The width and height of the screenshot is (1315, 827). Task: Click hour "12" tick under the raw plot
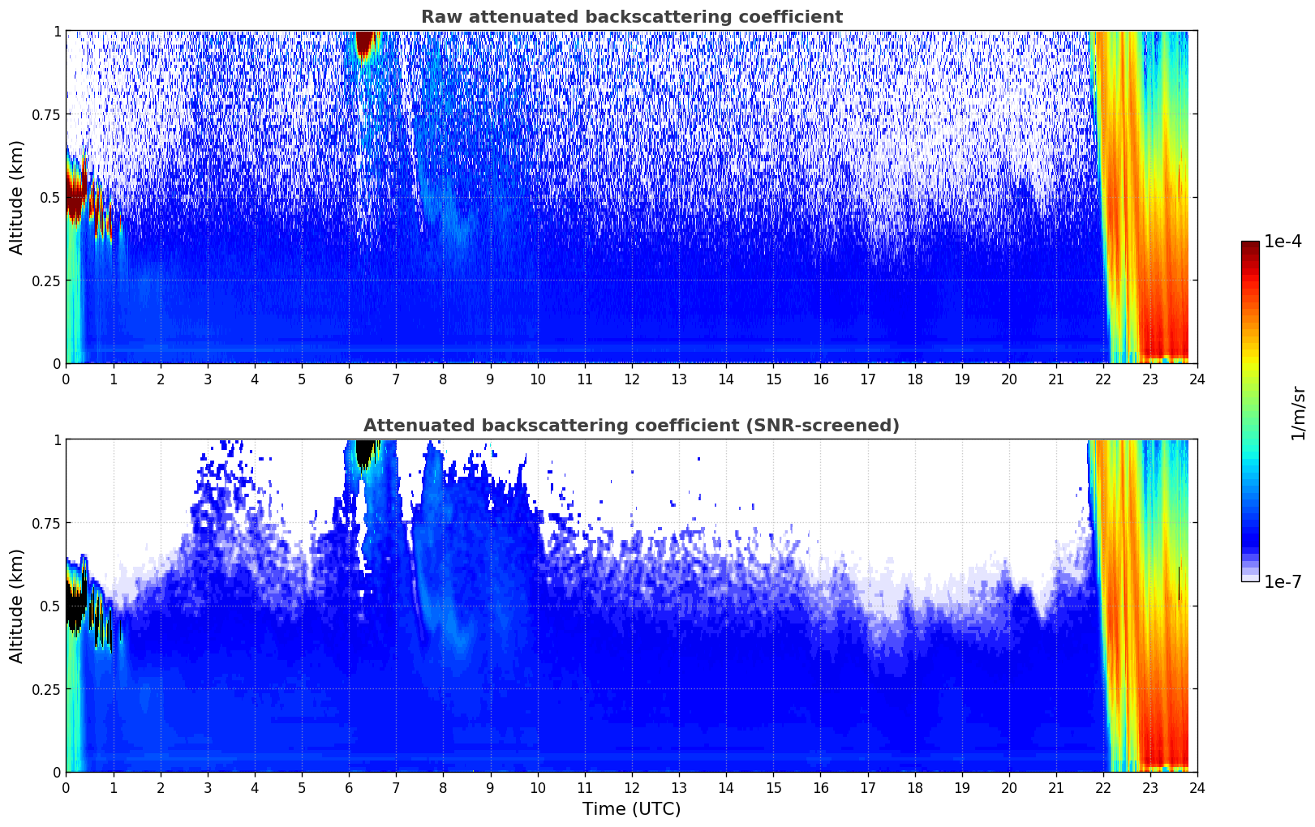(632, 379)
